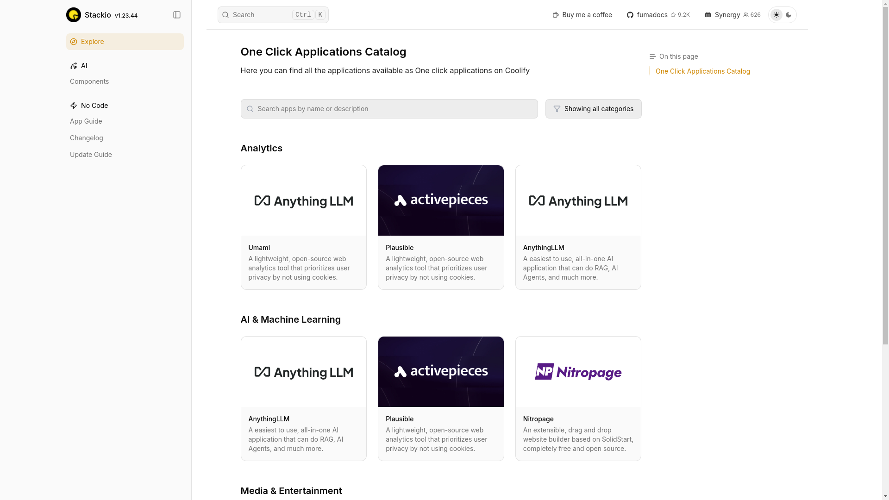
Task: Click the Analytics section heading
Action: tap(262, 148)
